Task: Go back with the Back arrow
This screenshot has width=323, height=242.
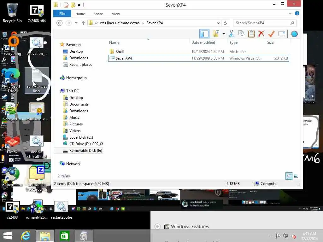Action: (x=60, y=23)
